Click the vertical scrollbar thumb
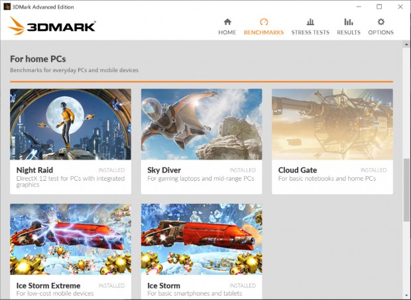411x300 pixels. click(x=406, y=189)
